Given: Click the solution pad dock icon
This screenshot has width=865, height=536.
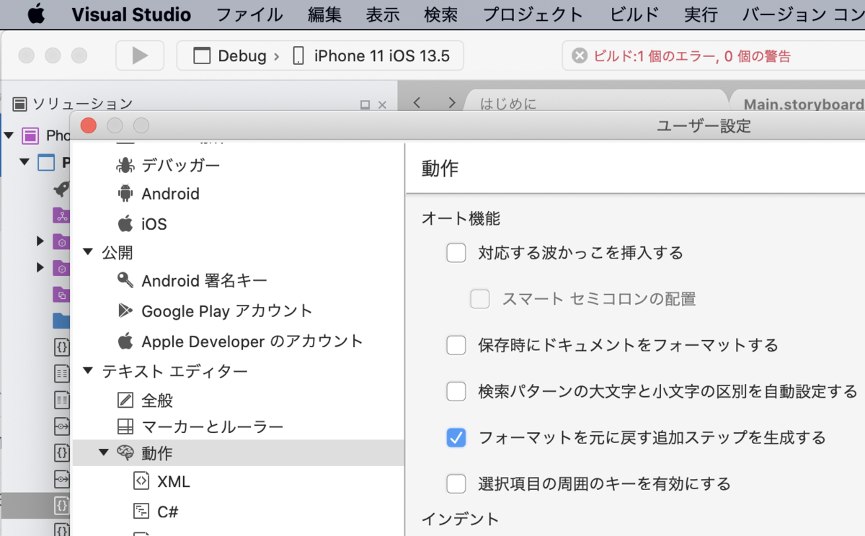Looking at the screenshot, I should point(365,104).
